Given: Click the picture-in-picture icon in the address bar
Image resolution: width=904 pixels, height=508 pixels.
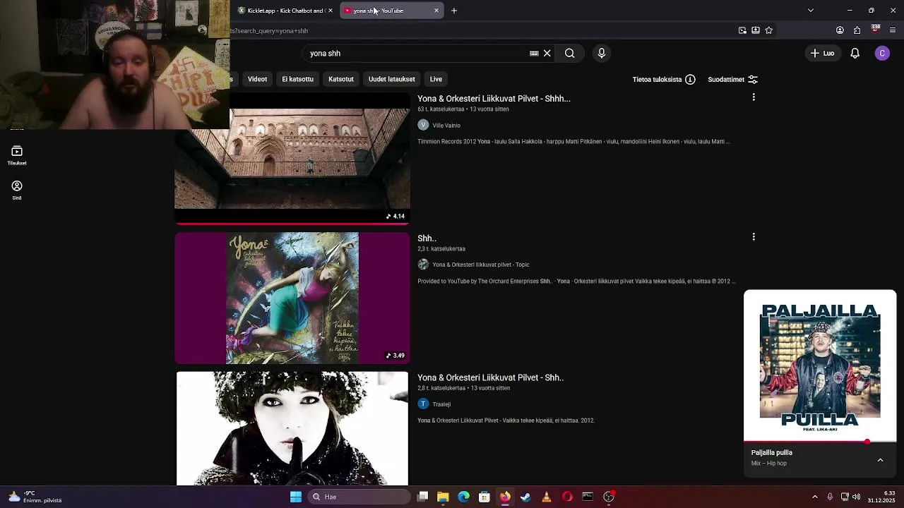Looking at the screenshot, I should 742,30.
